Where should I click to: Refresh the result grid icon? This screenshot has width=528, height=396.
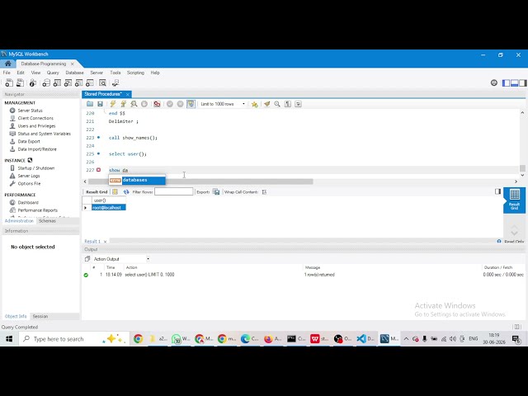tap(126, 192)
